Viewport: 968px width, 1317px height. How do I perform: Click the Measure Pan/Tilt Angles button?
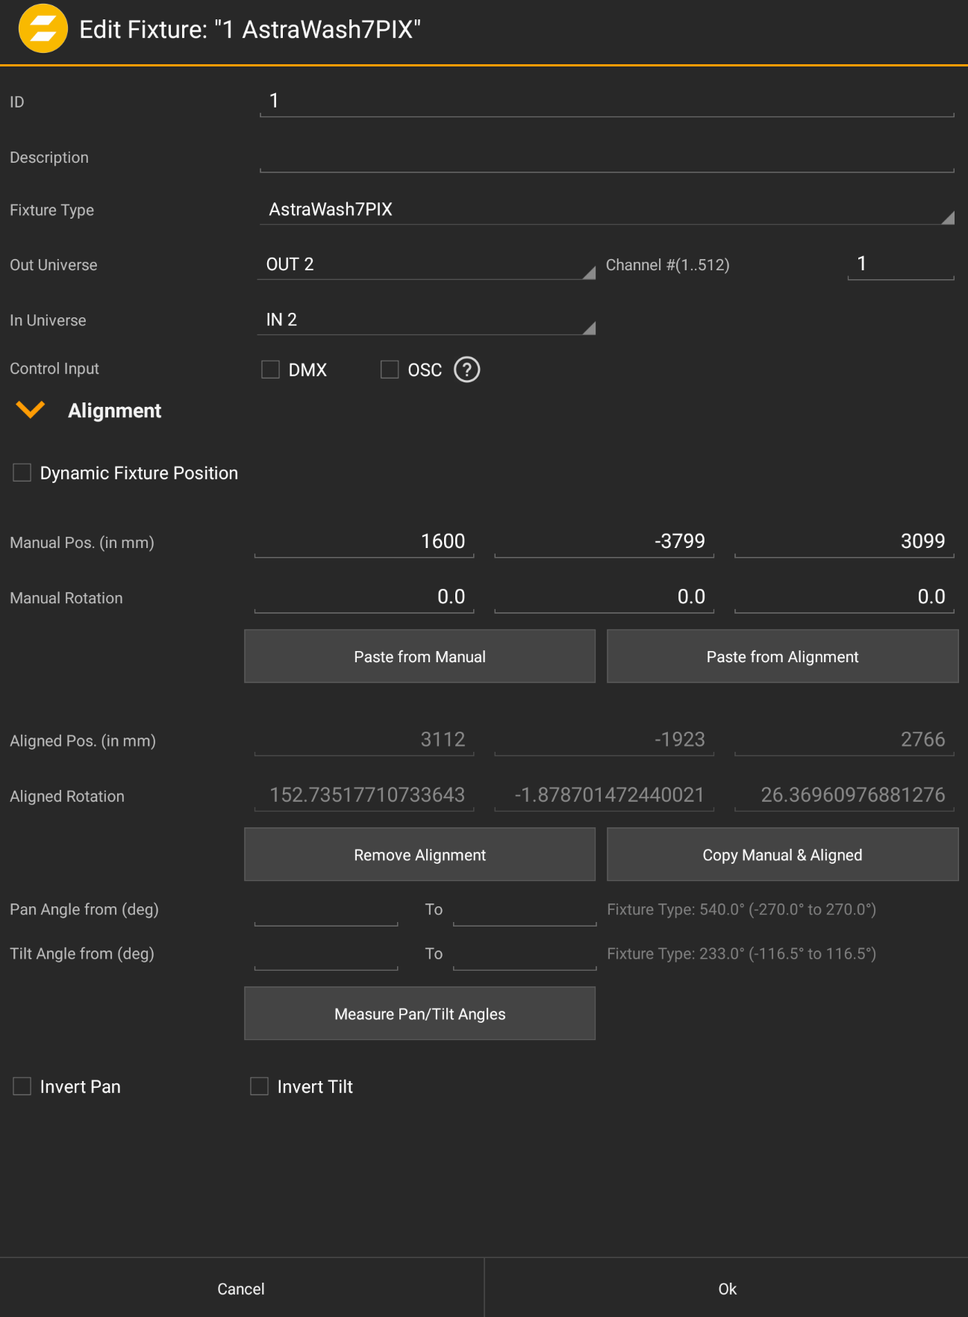tap(419, 1014)
